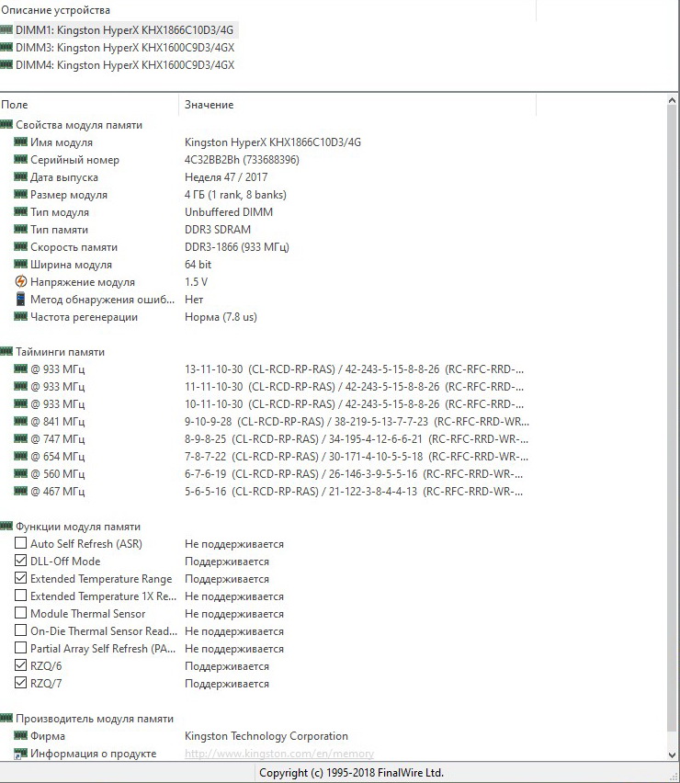The image size is (680, 783).
Task: Click the shortcut icon at "Информация о продукте"
Action: [20, 754]
